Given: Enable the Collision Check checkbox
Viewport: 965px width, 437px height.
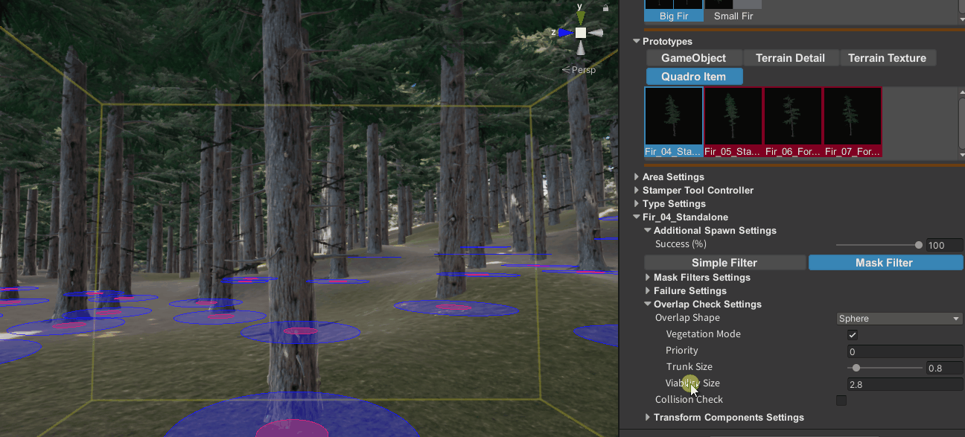Looking at the screenshot, I should 841,401.
